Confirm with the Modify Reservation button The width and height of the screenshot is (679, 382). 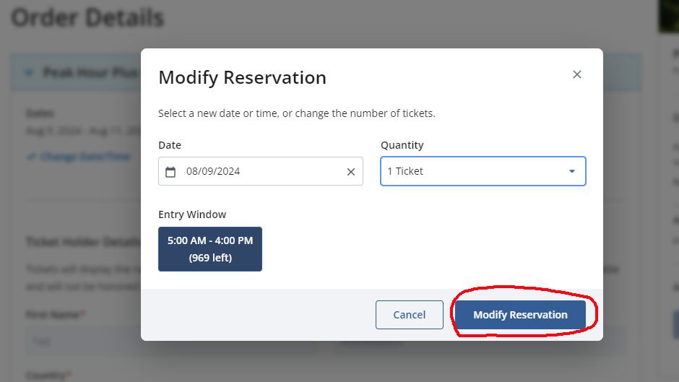coord(520,315)
